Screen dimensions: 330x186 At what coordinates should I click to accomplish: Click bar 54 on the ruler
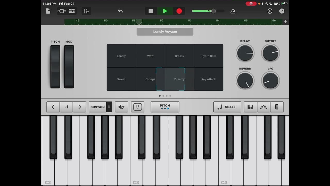(218, 21)
